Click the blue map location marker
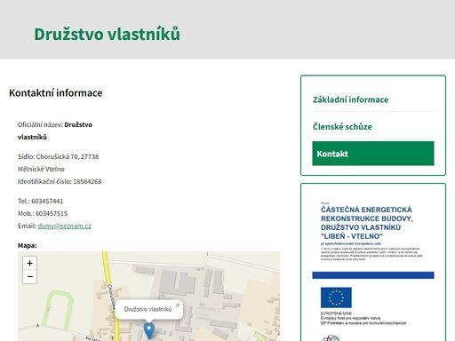This screenshot has height=341, width=455. click(149, 330)
